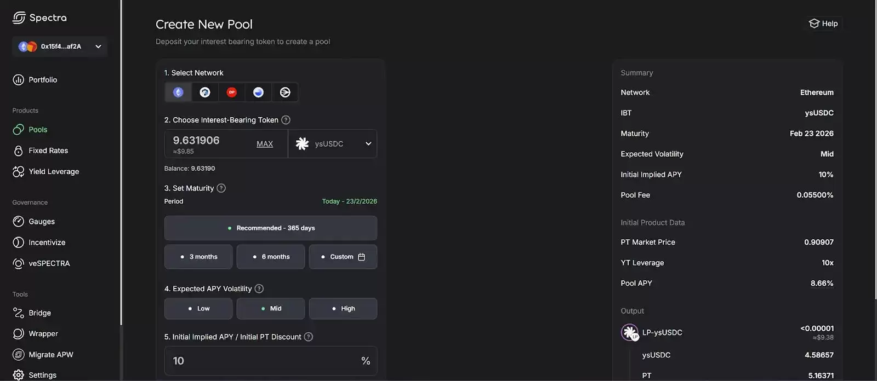This screenshot has height=381, width=877.
Task: Select the Ethereum network icon
Action: pos(178,93)
